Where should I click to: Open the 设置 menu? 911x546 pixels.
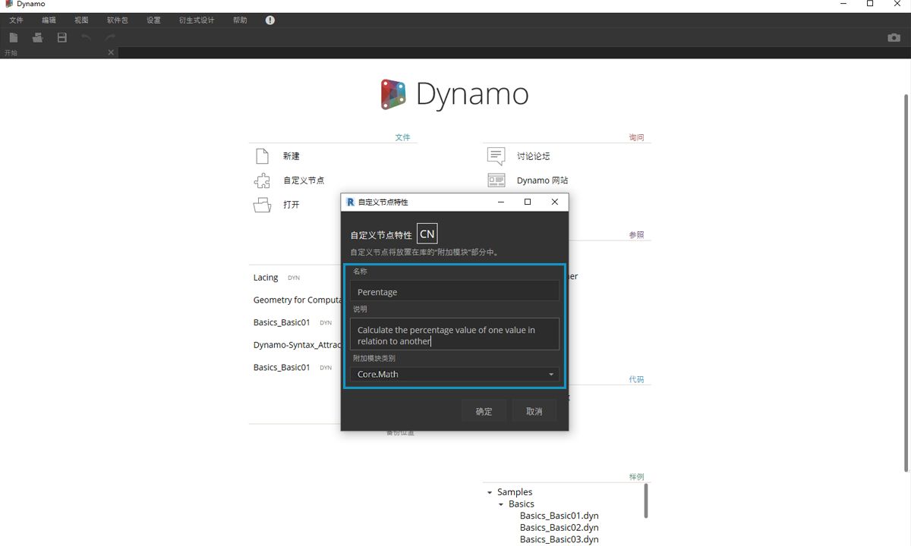(x=153, y=20)
